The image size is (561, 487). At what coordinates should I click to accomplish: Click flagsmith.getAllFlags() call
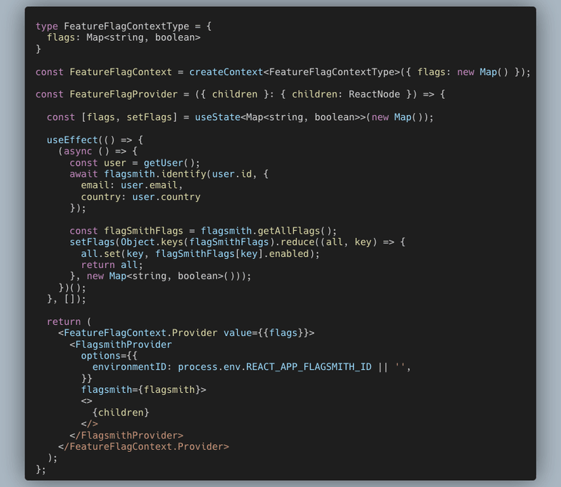point(267,231)
